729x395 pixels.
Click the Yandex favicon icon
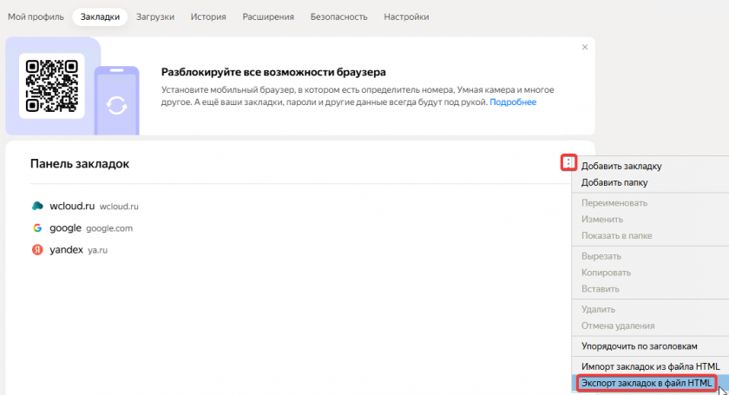[37, 250]
